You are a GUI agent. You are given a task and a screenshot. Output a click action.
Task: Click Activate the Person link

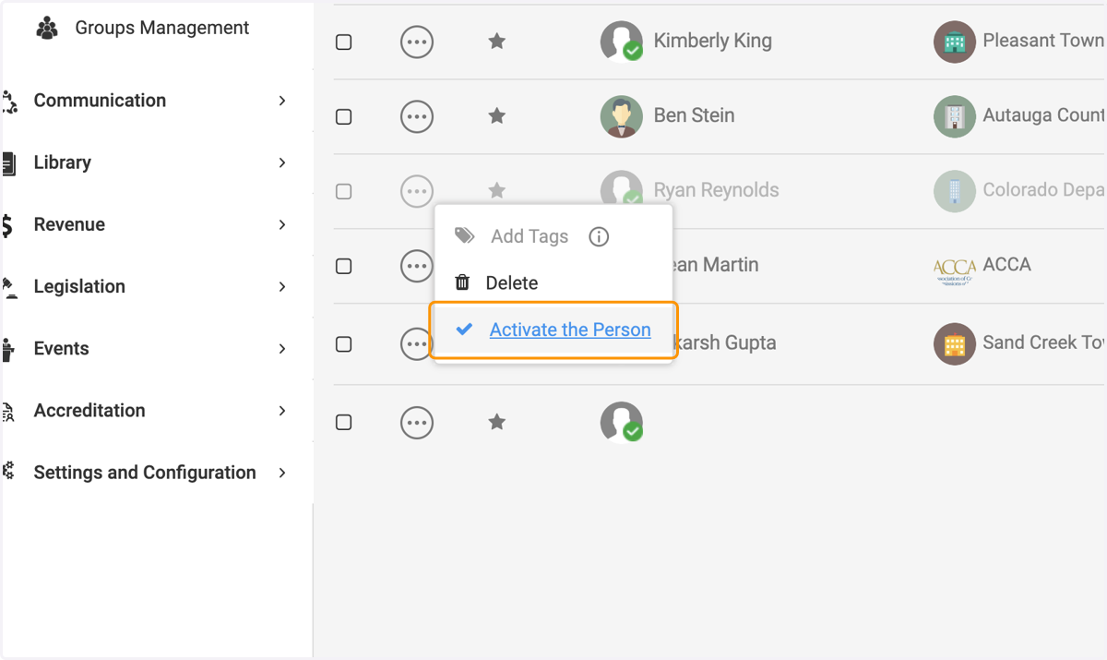pyautogui.click(x=570, y=330)
